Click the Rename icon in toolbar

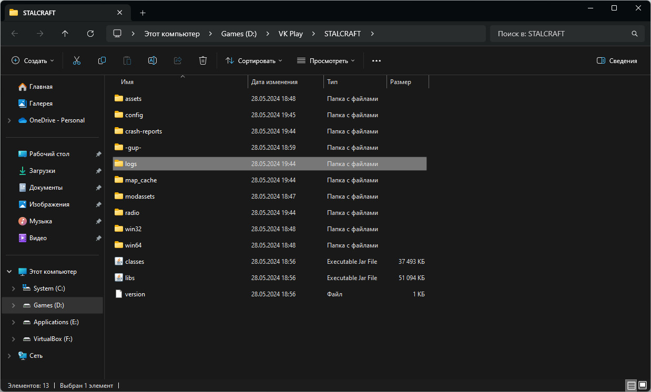(152, 60)
